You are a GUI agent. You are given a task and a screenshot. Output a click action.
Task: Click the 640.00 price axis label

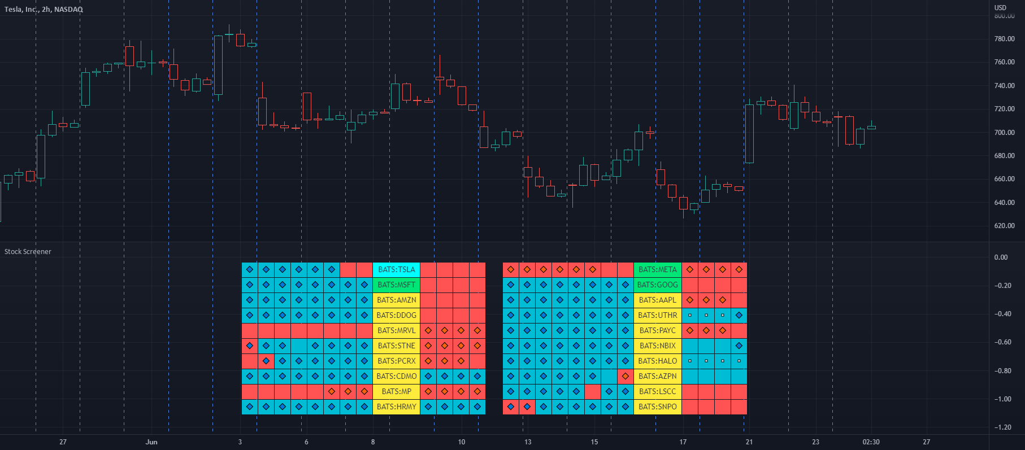click(1005, 203)
